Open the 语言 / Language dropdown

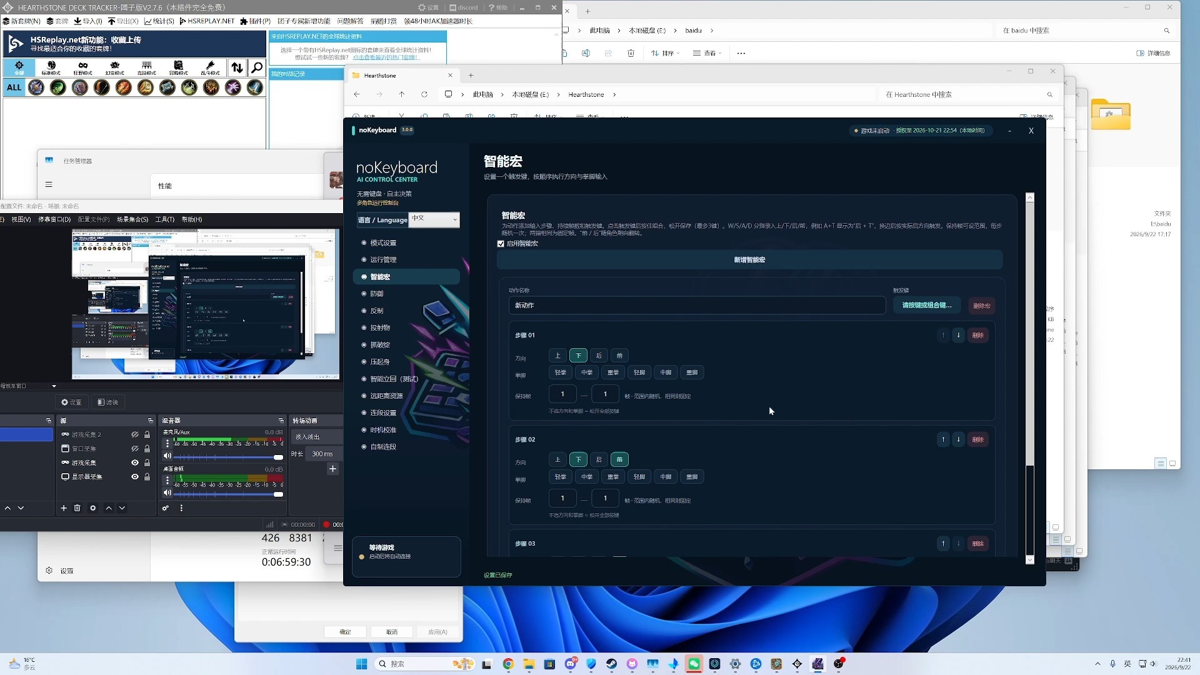pos(434,219)
